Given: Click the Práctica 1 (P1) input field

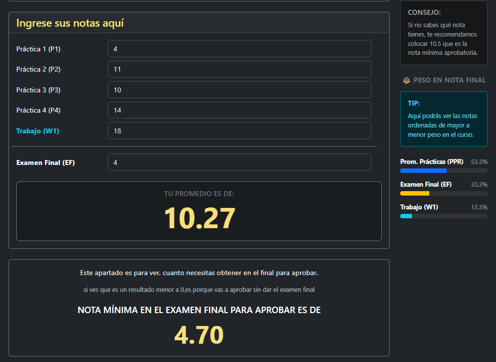Looking at the screenshot, I should tap(239, 49).
